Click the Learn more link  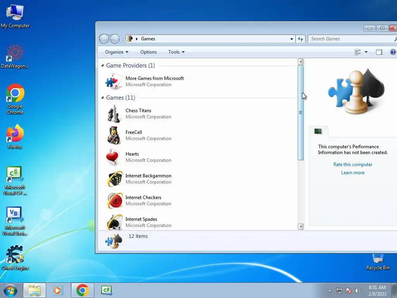coord(353,173)
